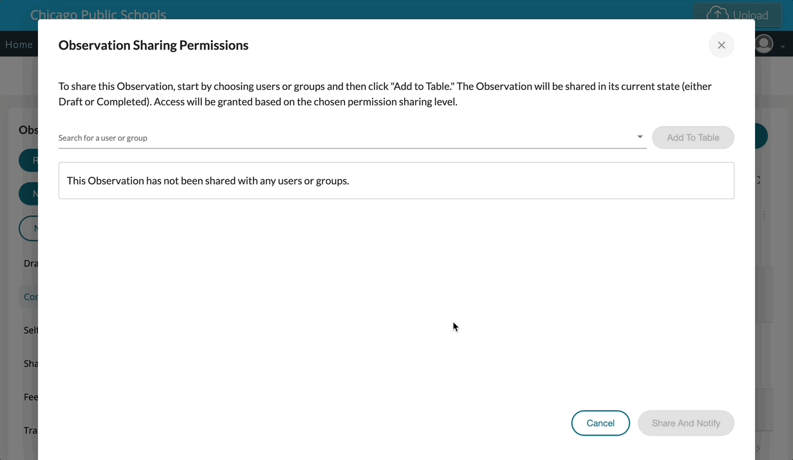This screenshot has height=460, width=793.
Task: Select the Feedback sidebar item
Action: 30,397
